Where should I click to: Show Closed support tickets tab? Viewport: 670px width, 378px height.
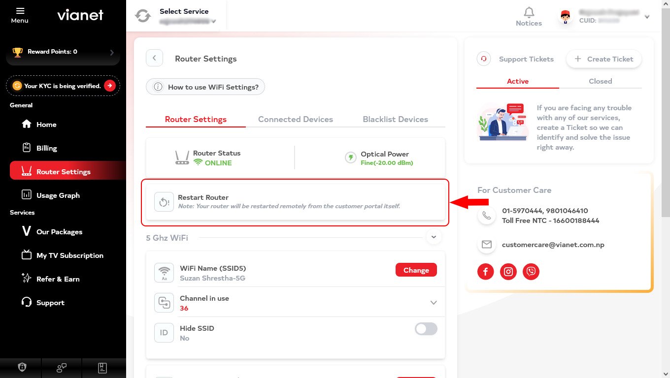(601, 81)
